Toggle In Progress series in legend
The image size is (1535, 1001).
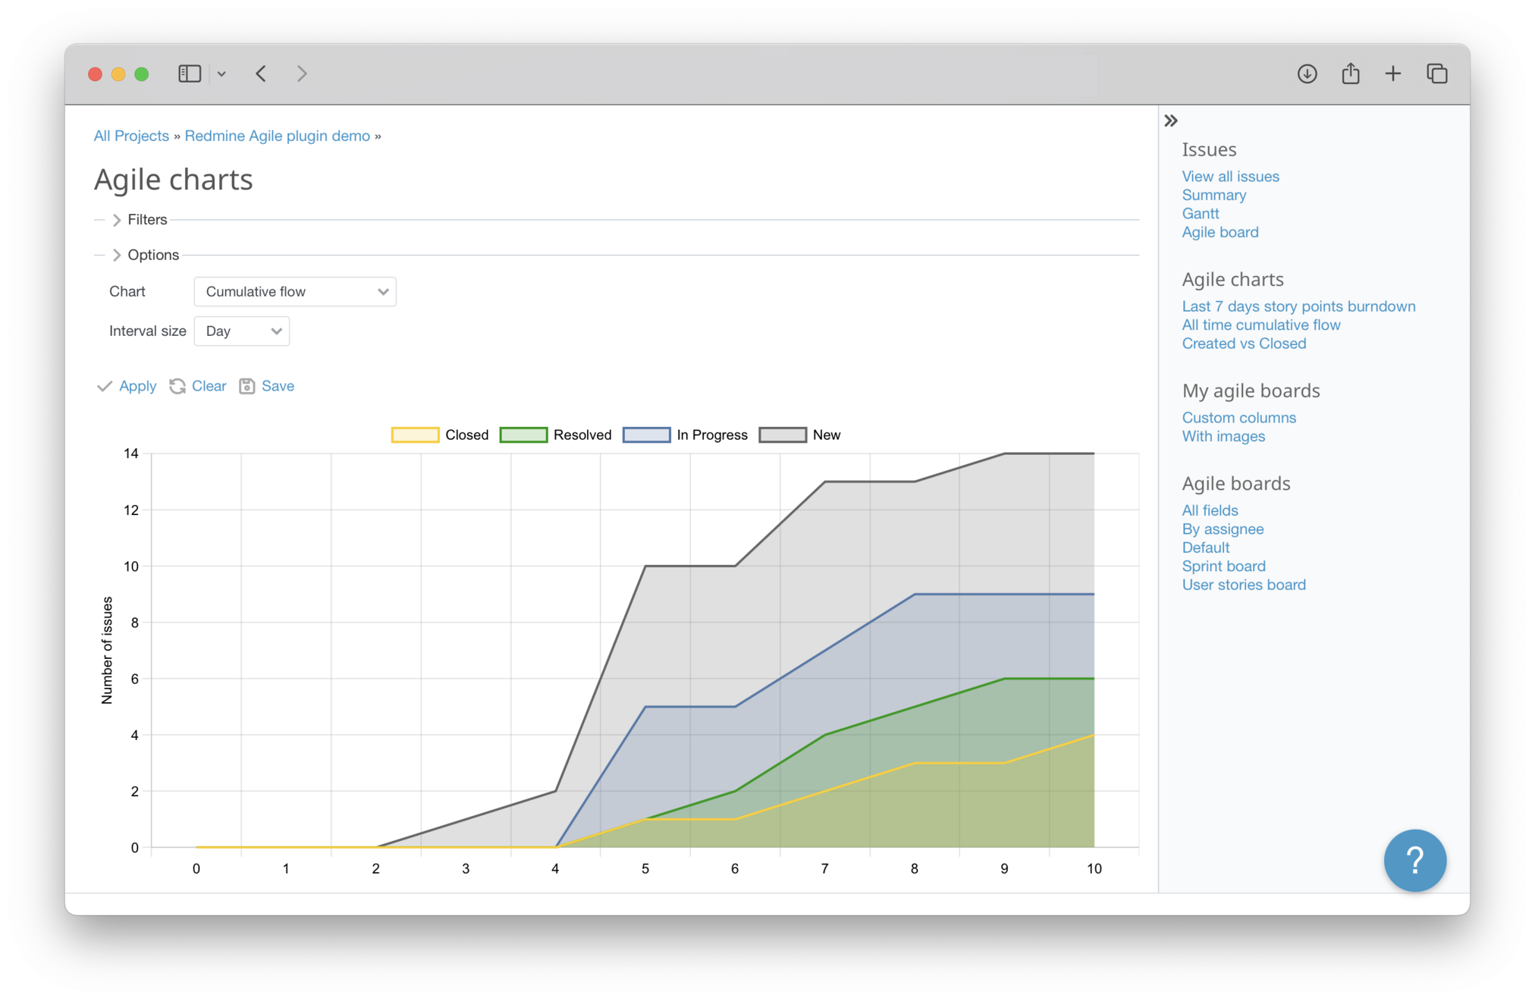point(685,435)
